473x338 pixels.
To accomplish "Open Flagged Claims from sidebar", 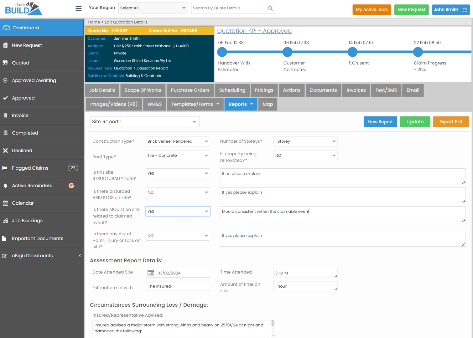I will tap(30, 168).
